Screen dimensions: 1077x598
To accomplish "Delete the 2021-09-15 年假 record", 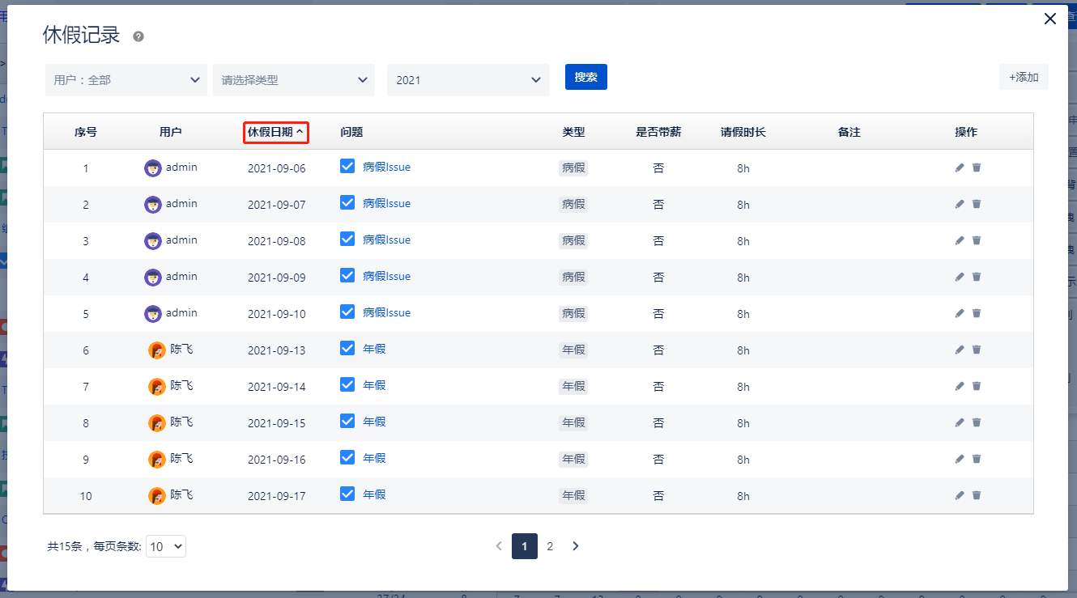I will (x=977, y=422).
